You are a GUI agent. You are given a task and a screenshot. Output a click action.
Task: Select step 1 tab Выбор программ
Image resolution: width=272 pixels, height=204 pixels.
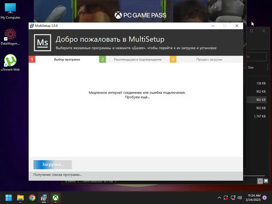point(64,59)
